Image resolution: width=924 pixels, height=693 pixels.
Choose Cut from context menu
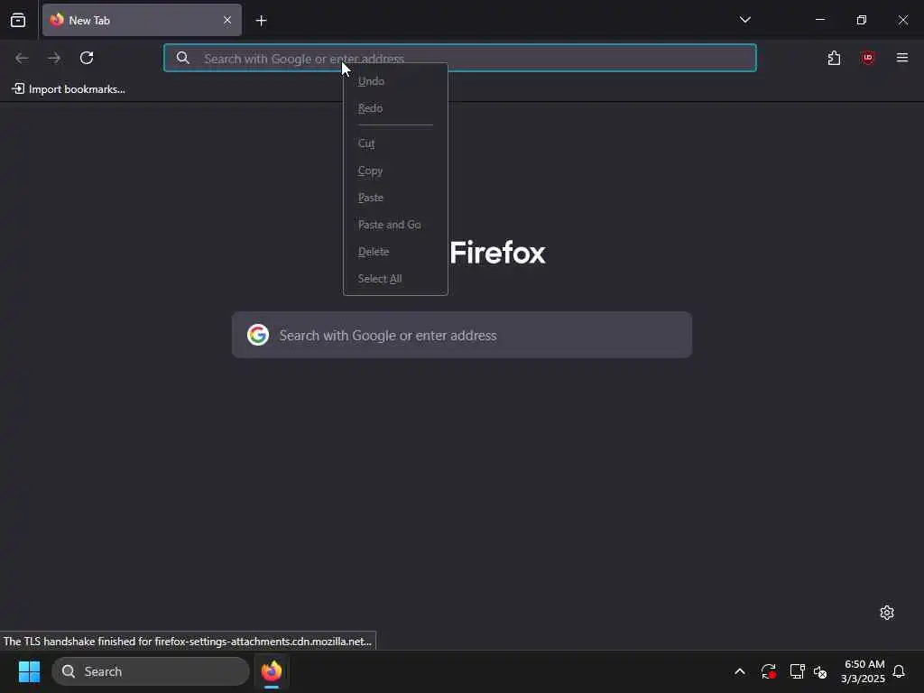[395, 143]
